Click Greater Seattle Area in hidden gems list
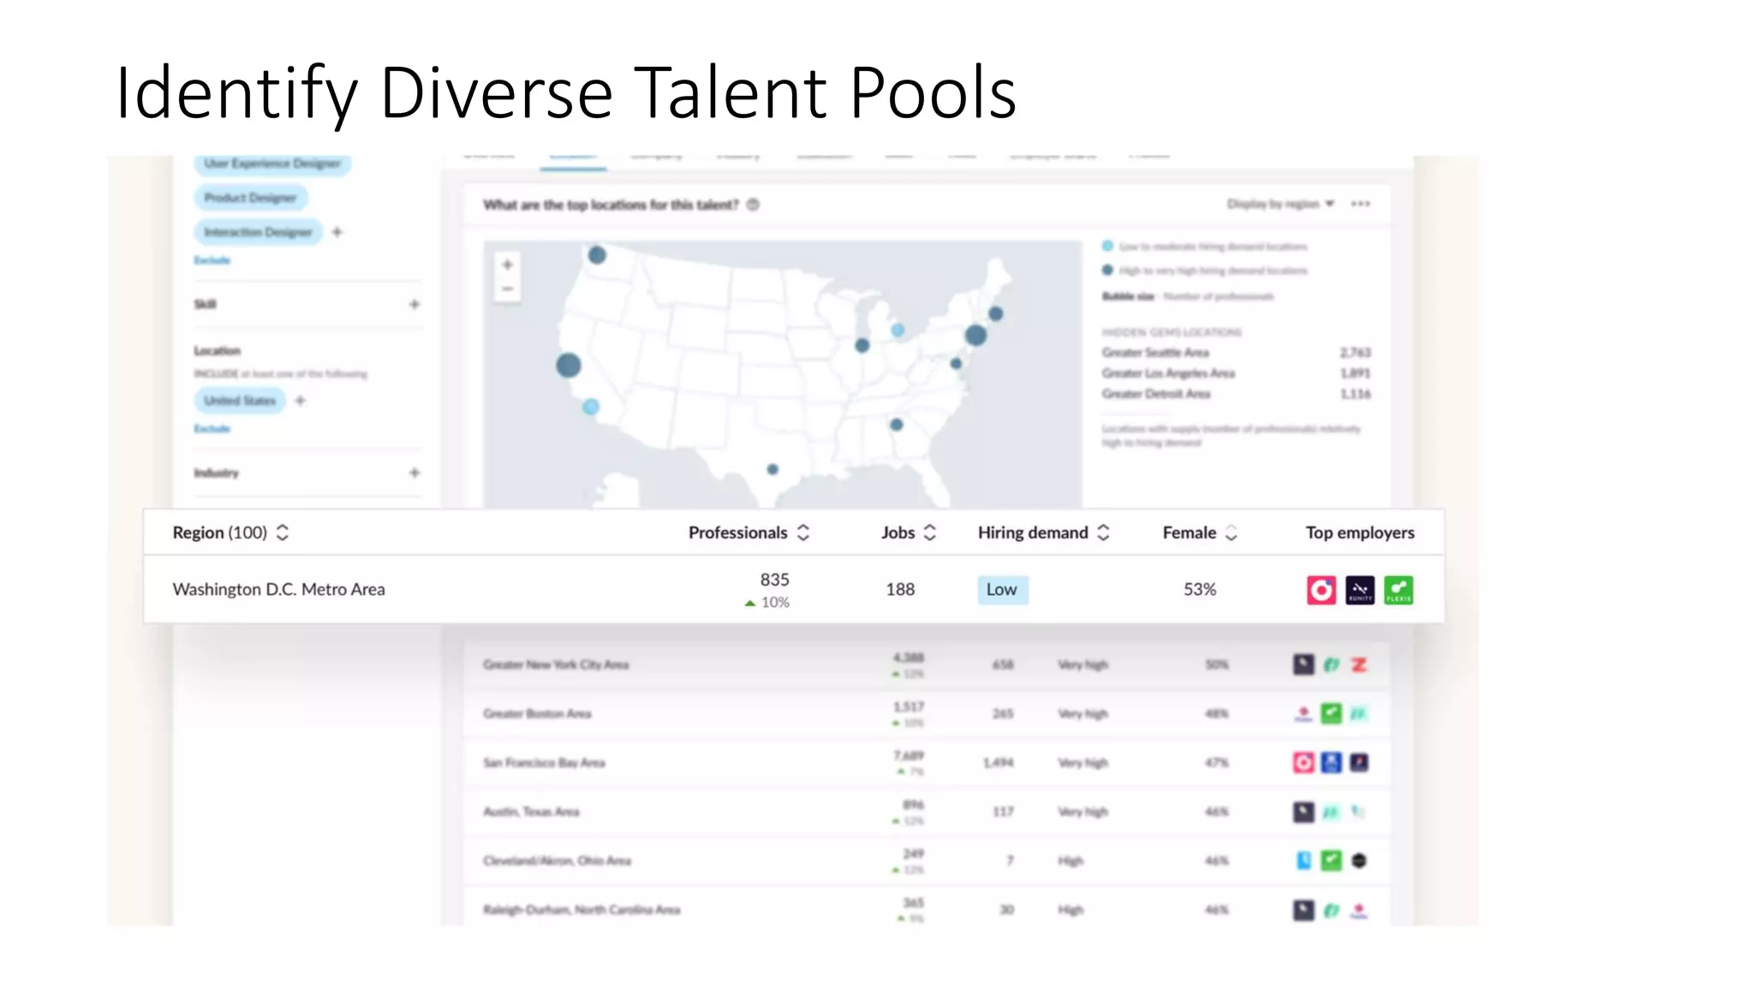The height and width of the screenshot is (986, 1754). click(x=1155, y=353)
